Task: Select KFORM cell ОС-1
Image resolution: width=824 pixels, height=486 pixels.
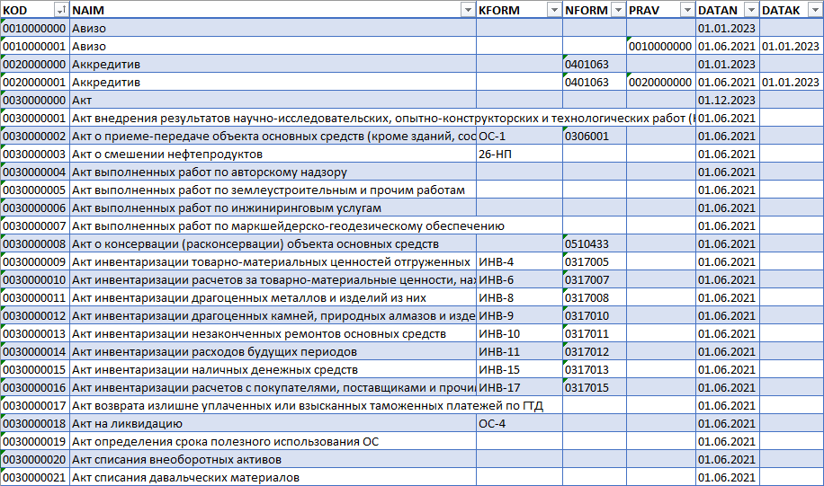Action: tap(519, 136)
